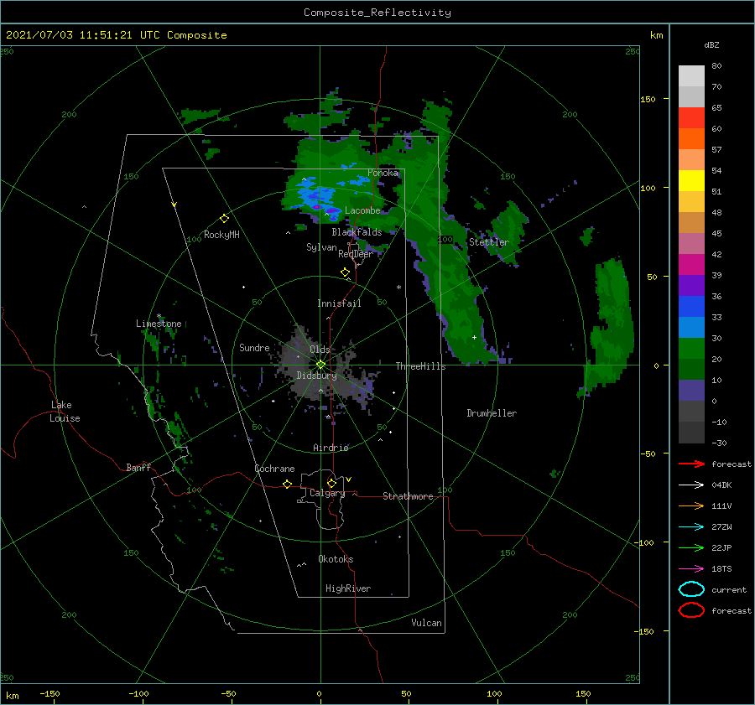Image resolution: width=755 pixels, height=705 pixels.
Task: Click the dBZ legend heading
Action: pyautogui.click(x=711, y=44)
